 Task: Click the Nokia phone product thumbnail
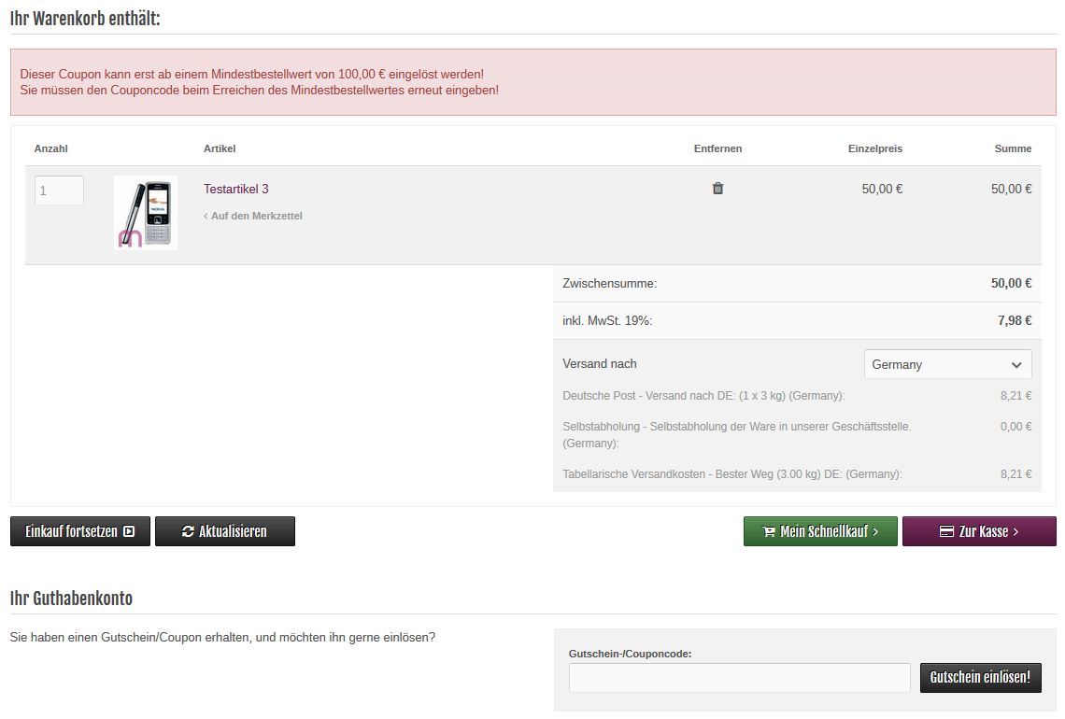tap(146, 213)
